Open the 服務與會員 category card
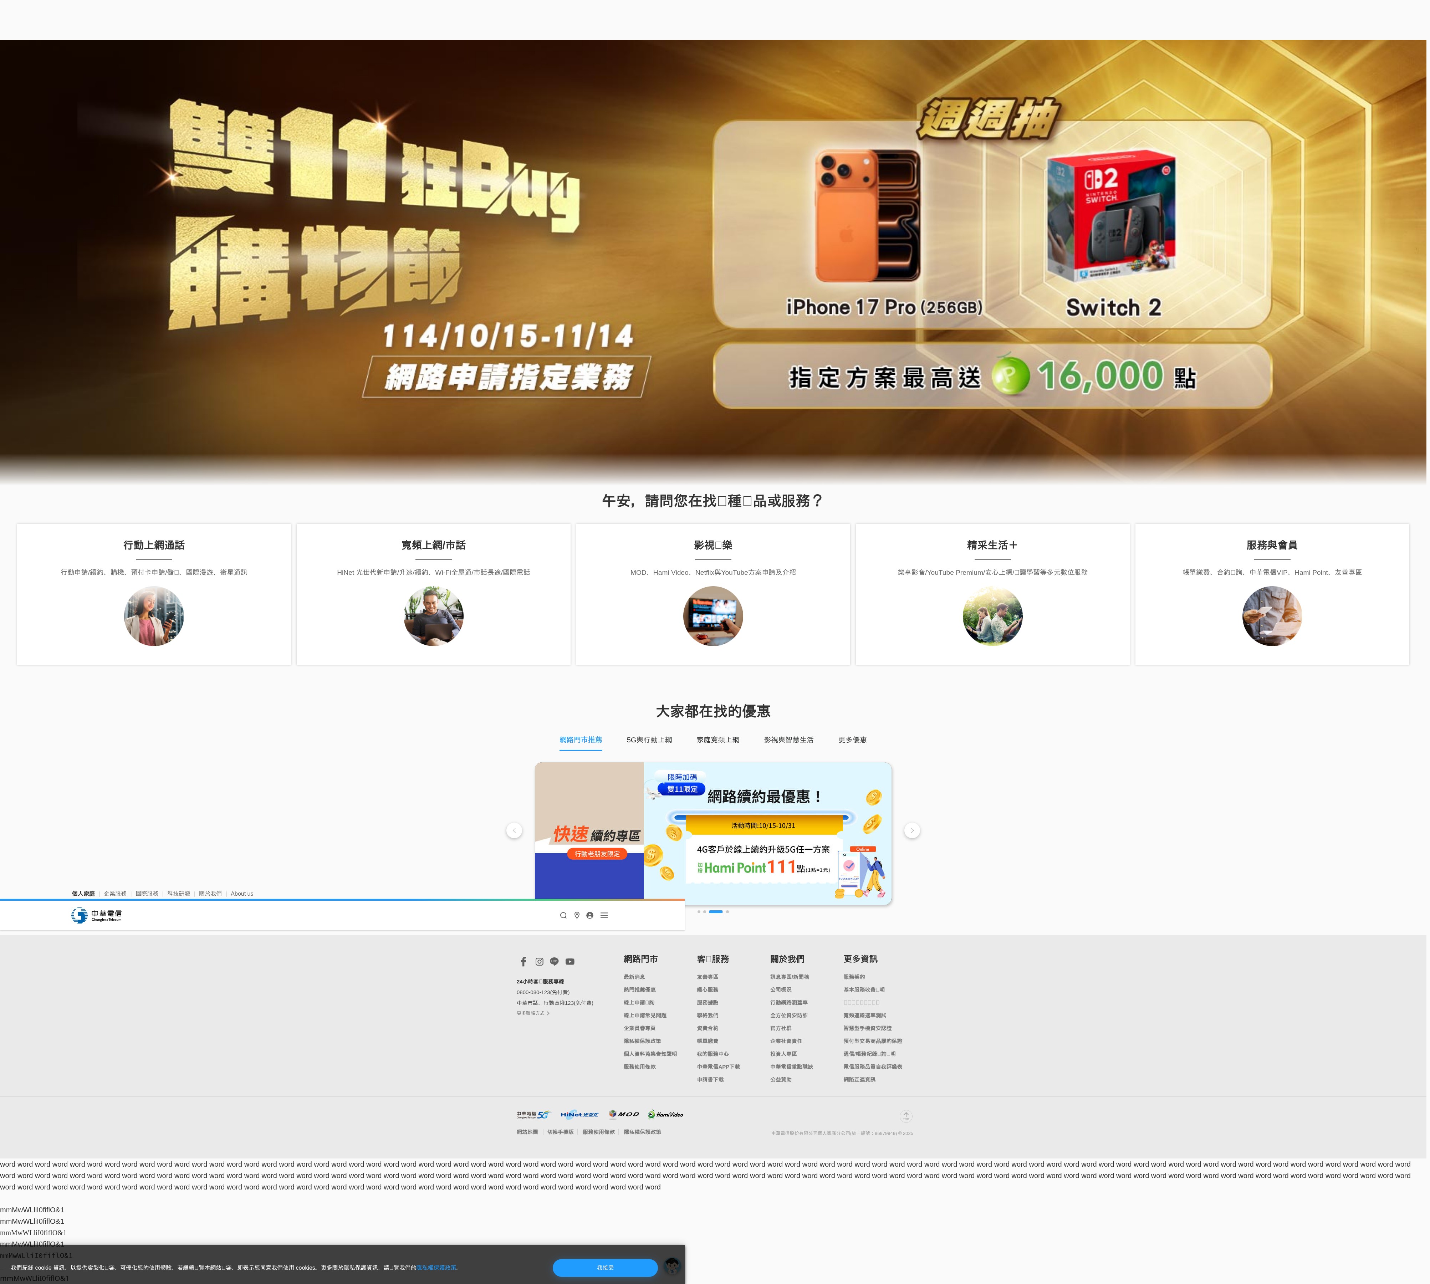Screen dimensions: 1430x1284 [x=1272, y=594]
